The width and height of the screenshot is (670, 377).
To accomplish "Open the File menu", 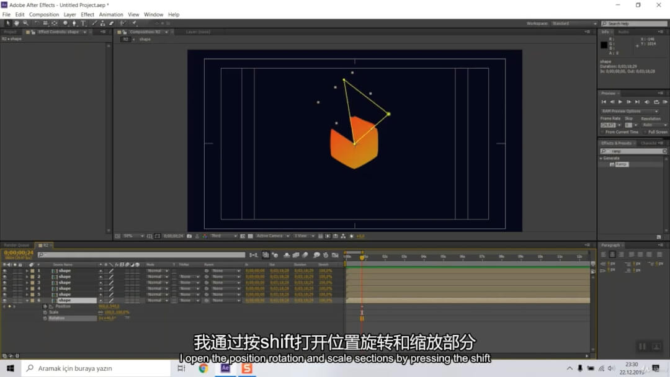I will point(6,14).
